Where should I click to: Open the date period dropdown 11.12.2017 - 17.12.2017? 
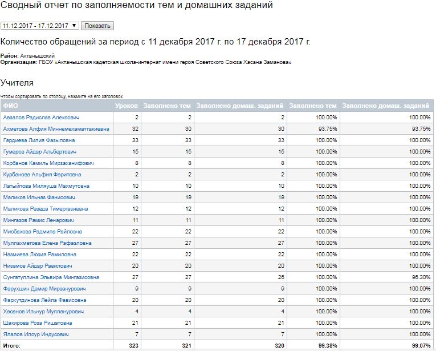(x=39, y=26)
